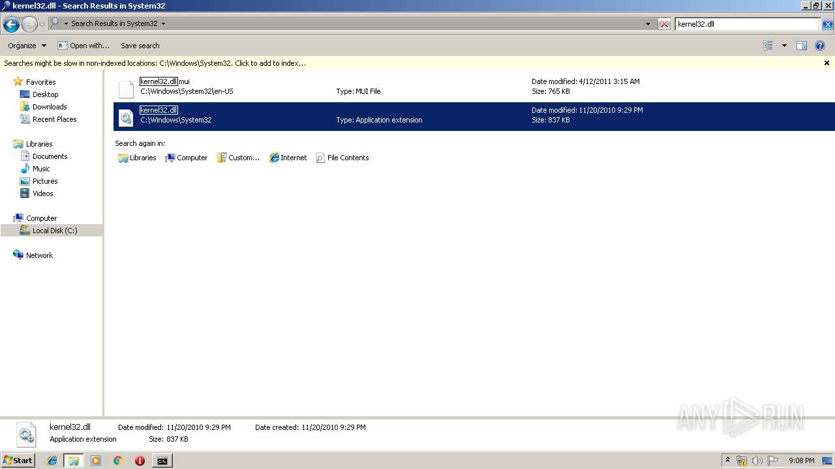835x469 pixels.
Task: Open address bar previous locations dropdown
Action: pos(648,24)
